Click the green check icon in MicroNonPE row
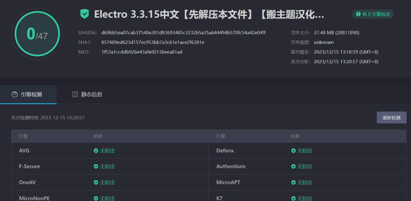The width and height of the screenshot is (411, 201). [x=96, y=198]
